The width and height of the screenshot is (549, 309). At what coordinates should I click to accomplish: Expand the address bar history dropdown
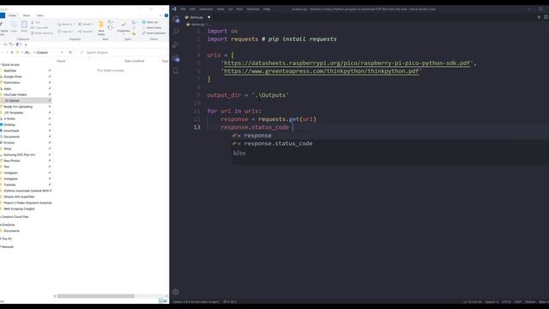[62, 52]
